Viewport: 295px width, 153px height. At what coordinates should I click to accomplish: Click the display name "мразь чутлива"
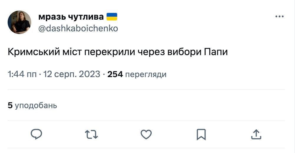tap(71, 17)
